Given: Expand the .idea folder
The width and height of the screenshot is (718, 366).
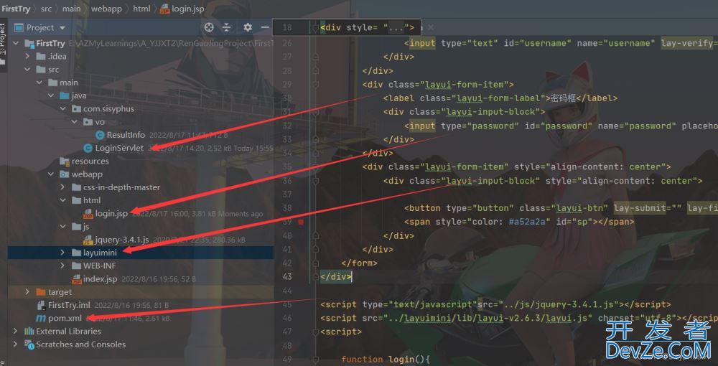Looking at the screenshot, I should (x=27, y=56).
